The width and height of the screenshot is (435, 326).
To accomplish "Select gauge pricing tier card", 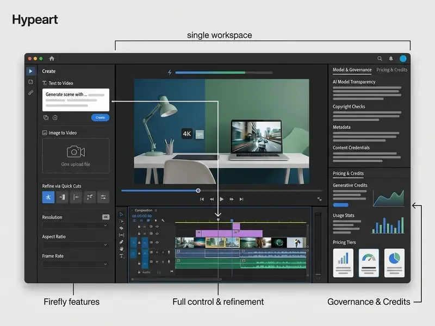I will click(369, 263).
